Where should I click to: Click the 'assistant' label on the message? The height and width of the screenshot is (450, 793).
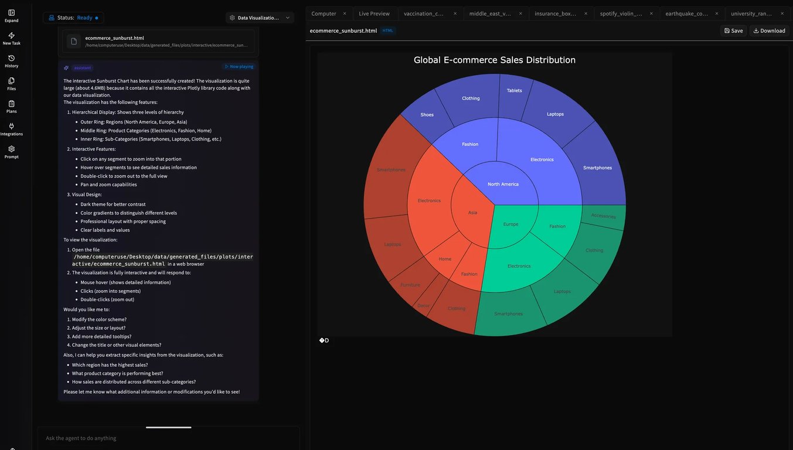click(x=82, y=68)
